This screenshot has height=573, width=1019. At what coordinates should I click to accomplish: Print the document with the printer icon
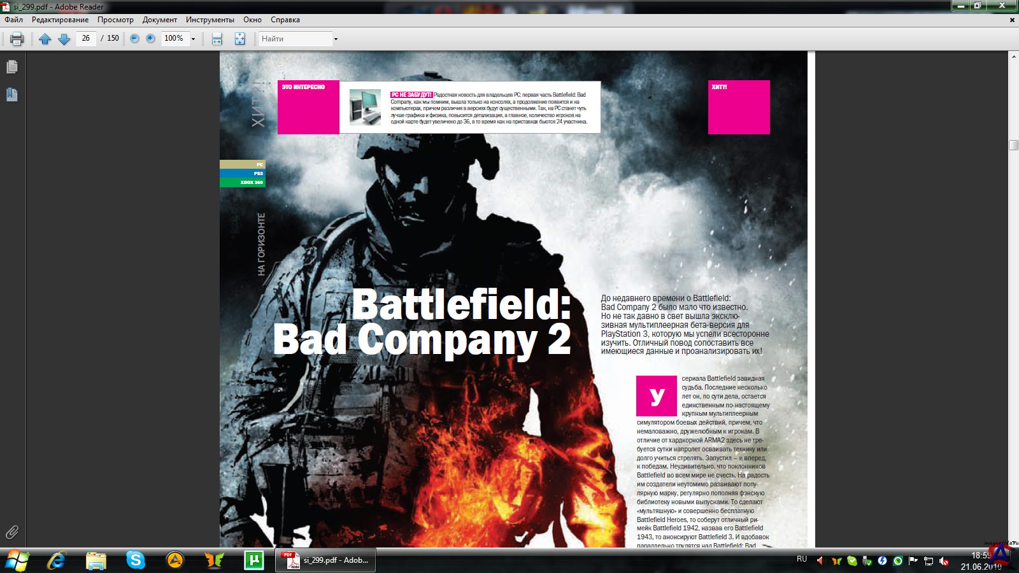click(17, 39)
